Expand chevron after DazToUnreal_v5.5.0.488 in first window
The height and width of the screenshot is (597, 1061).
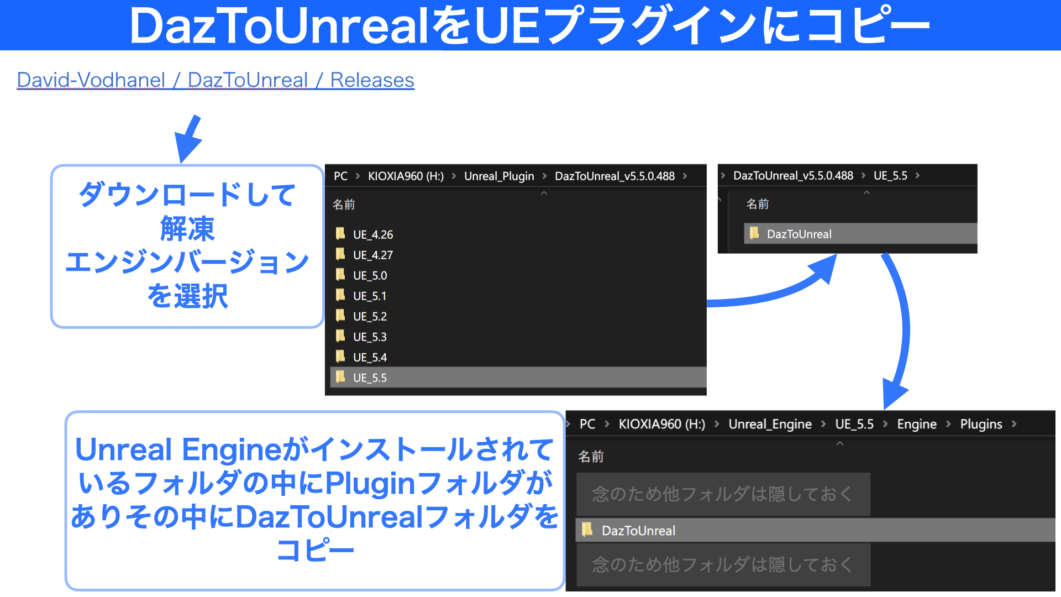point(685,176)
